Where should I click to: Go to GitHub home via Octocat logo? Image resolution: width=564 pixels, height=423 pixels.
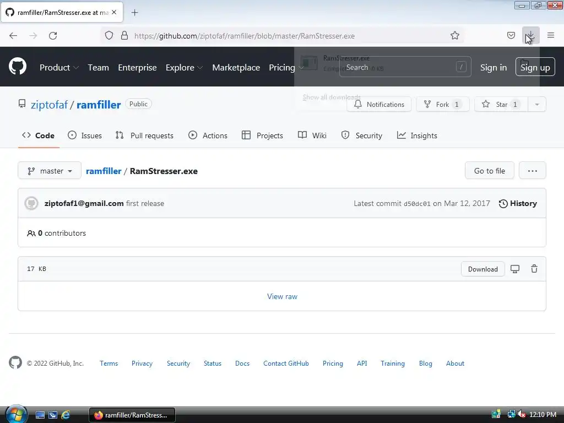[18, 67]
